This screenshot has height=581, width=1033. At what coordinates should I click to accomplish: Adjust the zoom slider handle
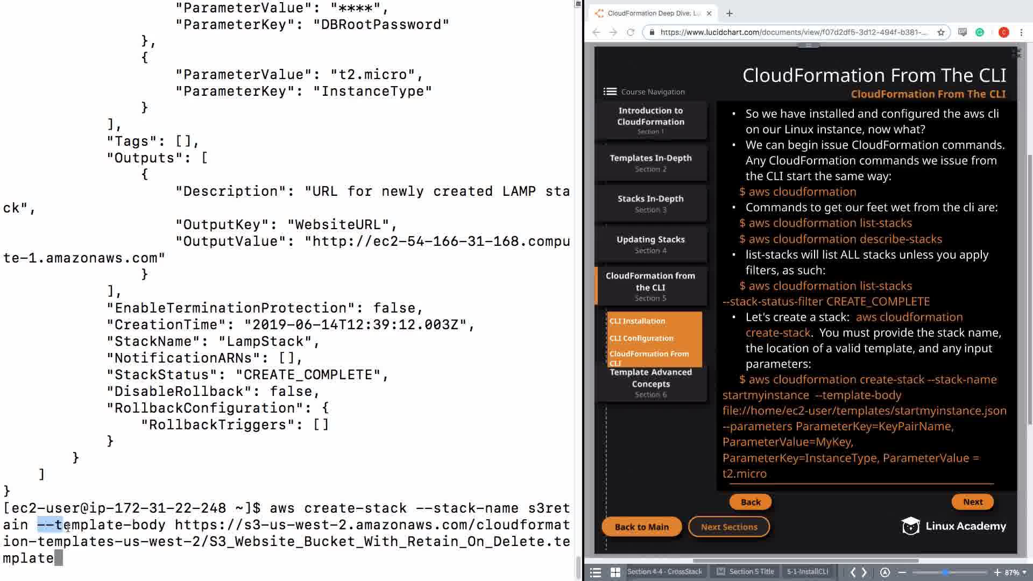pyautogui.click(x=945, y=572)
